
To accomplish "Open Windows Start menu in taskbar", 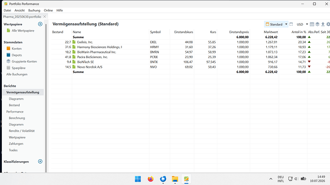I will click(x=138, y=179).
